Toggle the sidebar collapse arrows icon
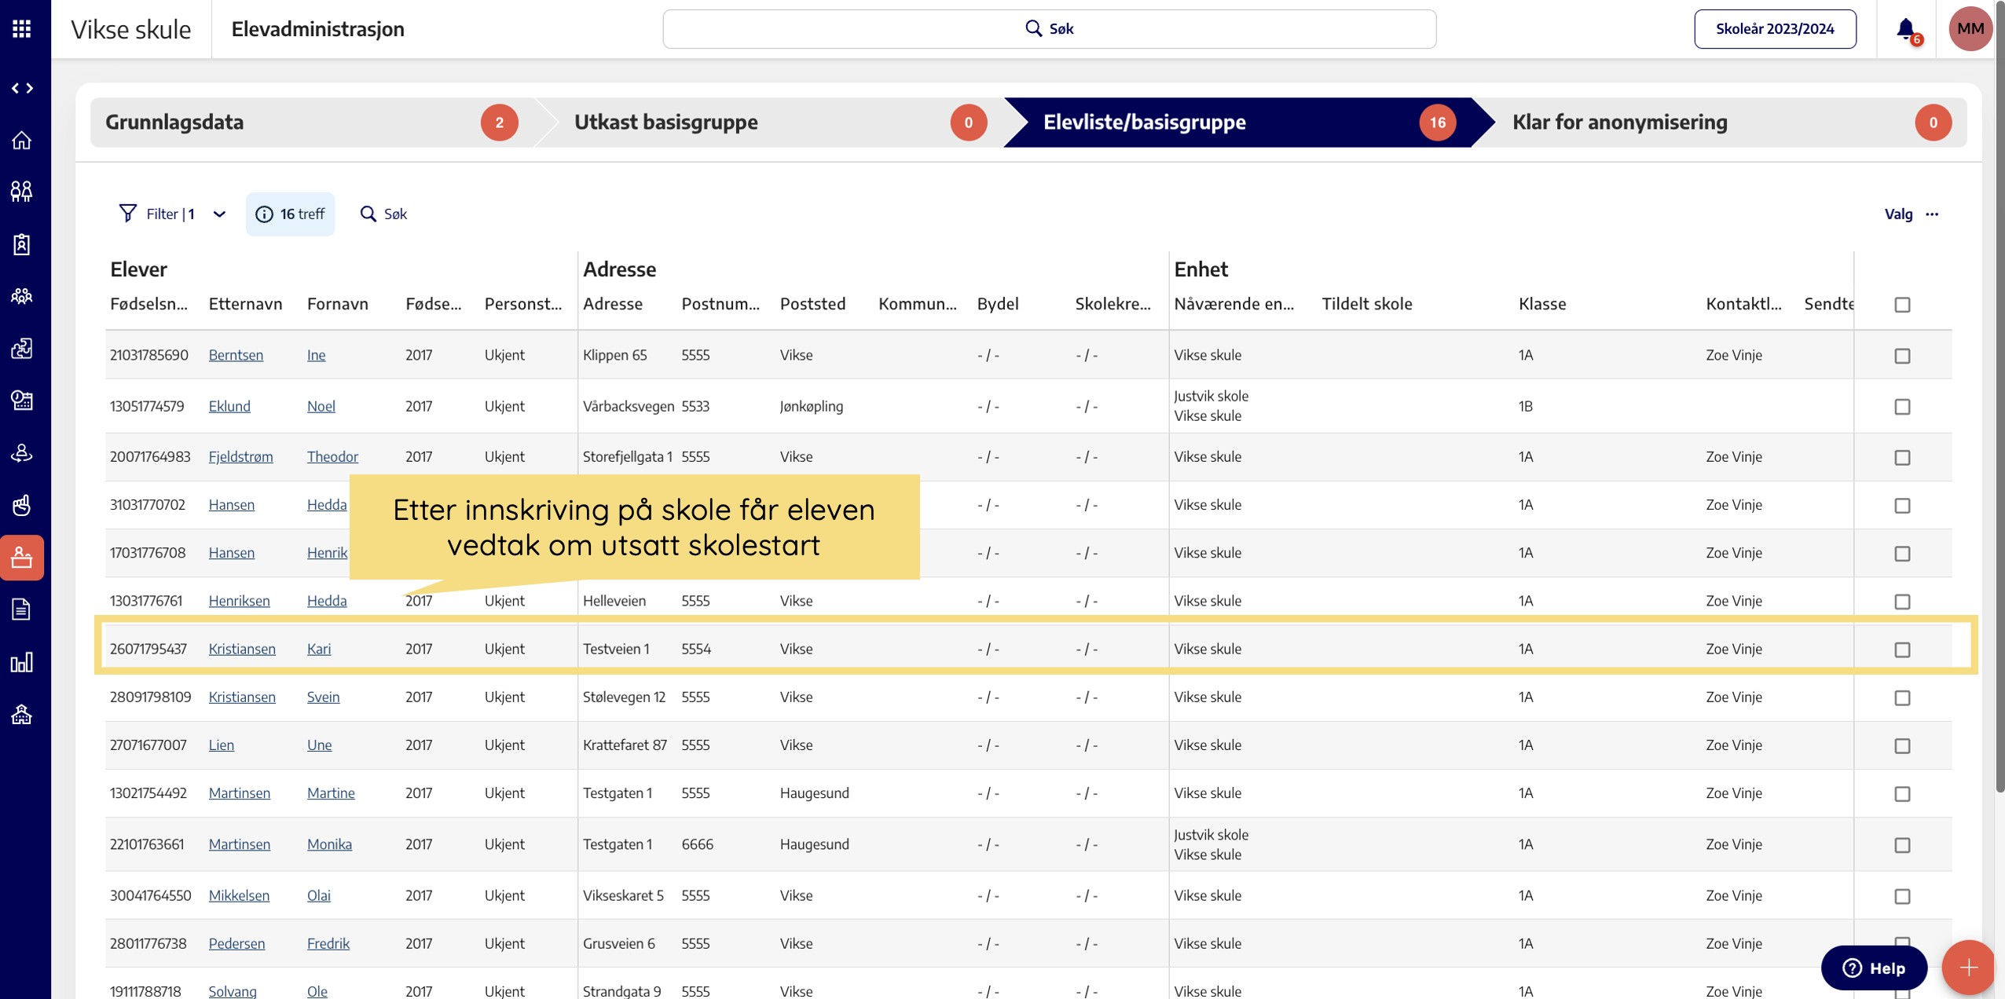The height and width of the screenshot is (999, 2005). point(22,88)
